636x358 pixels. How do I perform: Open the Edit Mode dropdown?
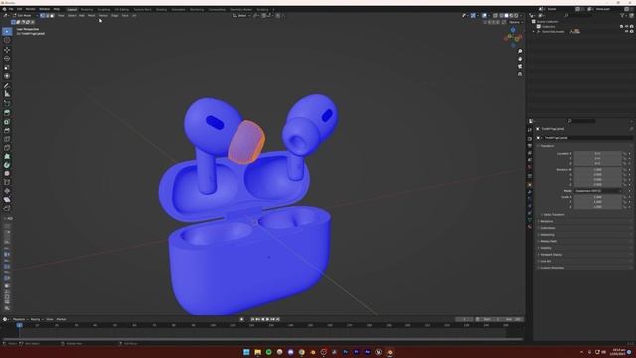(25, 16)
